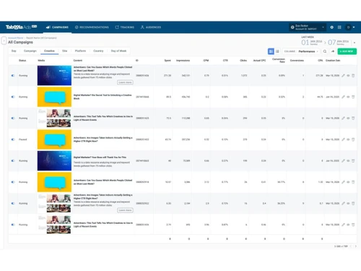Sort by Impressions column header
The width and height of the screenshot is (361, 271).
(183, 61)
